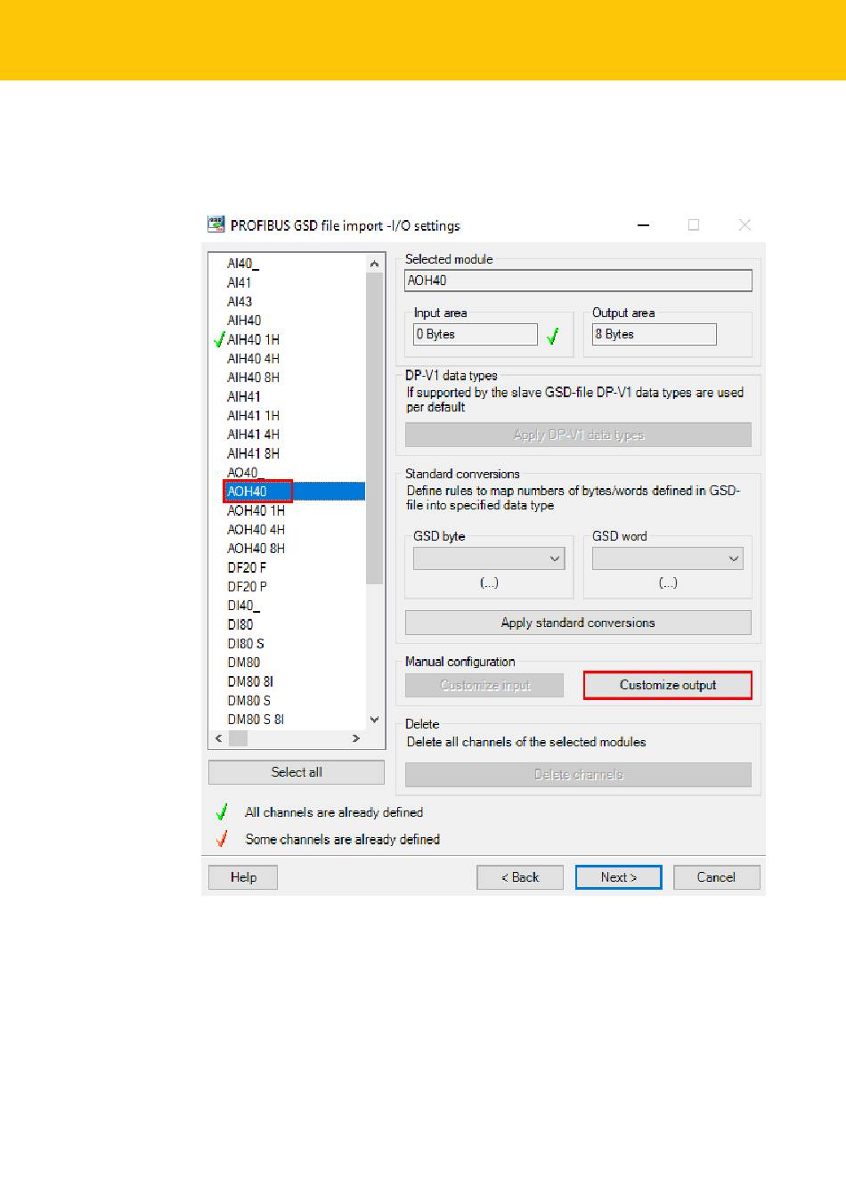The width and height of the screenshot is (846, 1197).
Task: Select the highlighted AOH40 module
Action: tap(247, 492)
